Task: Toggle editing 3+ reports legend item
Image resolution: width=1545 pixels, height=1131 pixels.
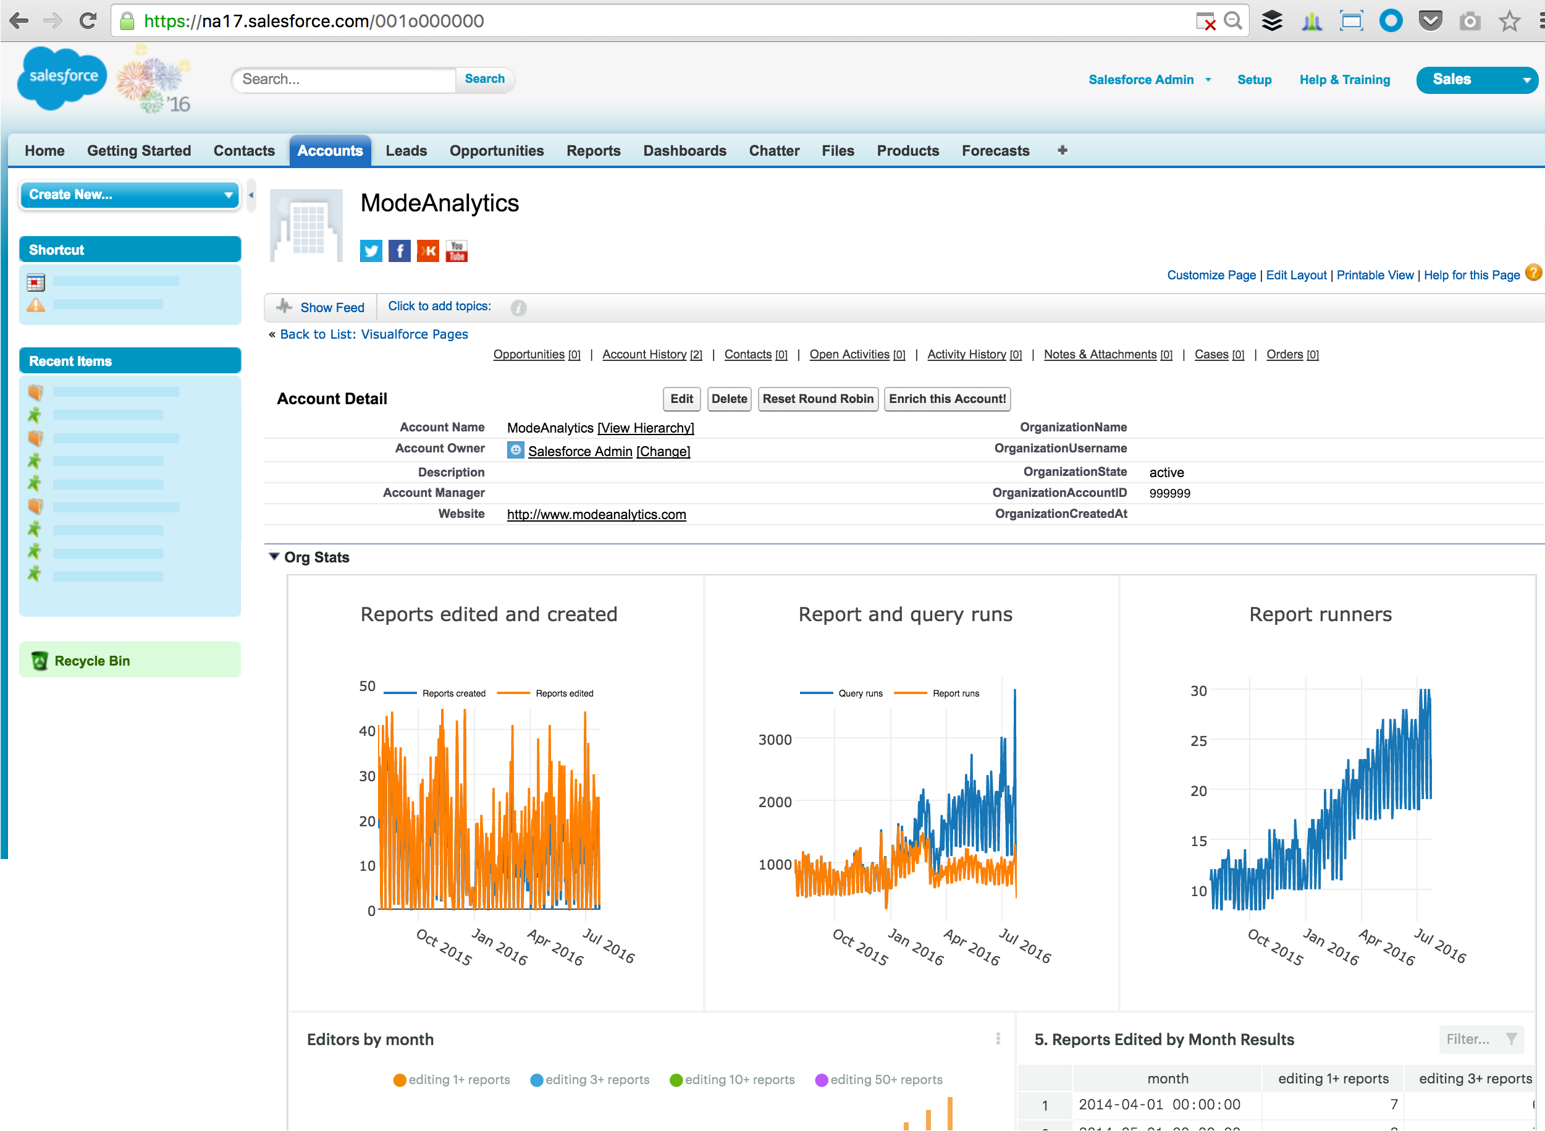Action: (590, 1080)
